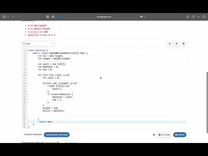Screen dimensions: 208x156
Task: Collapse the class Solution fold arrow on line 1
Action: [26, 50]
